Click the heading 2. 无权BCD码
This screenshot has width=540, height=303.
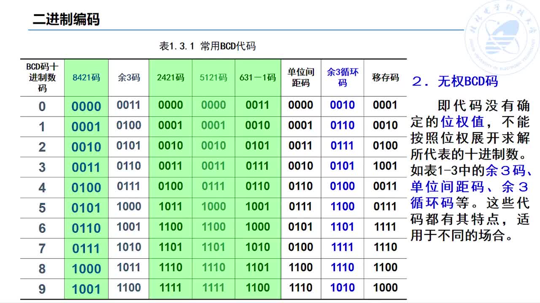[455, 81]
